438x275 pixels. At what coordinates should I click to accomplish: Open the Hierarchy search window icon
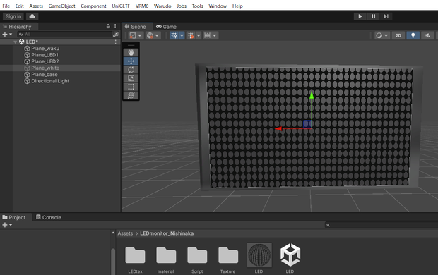coord(115,34)
